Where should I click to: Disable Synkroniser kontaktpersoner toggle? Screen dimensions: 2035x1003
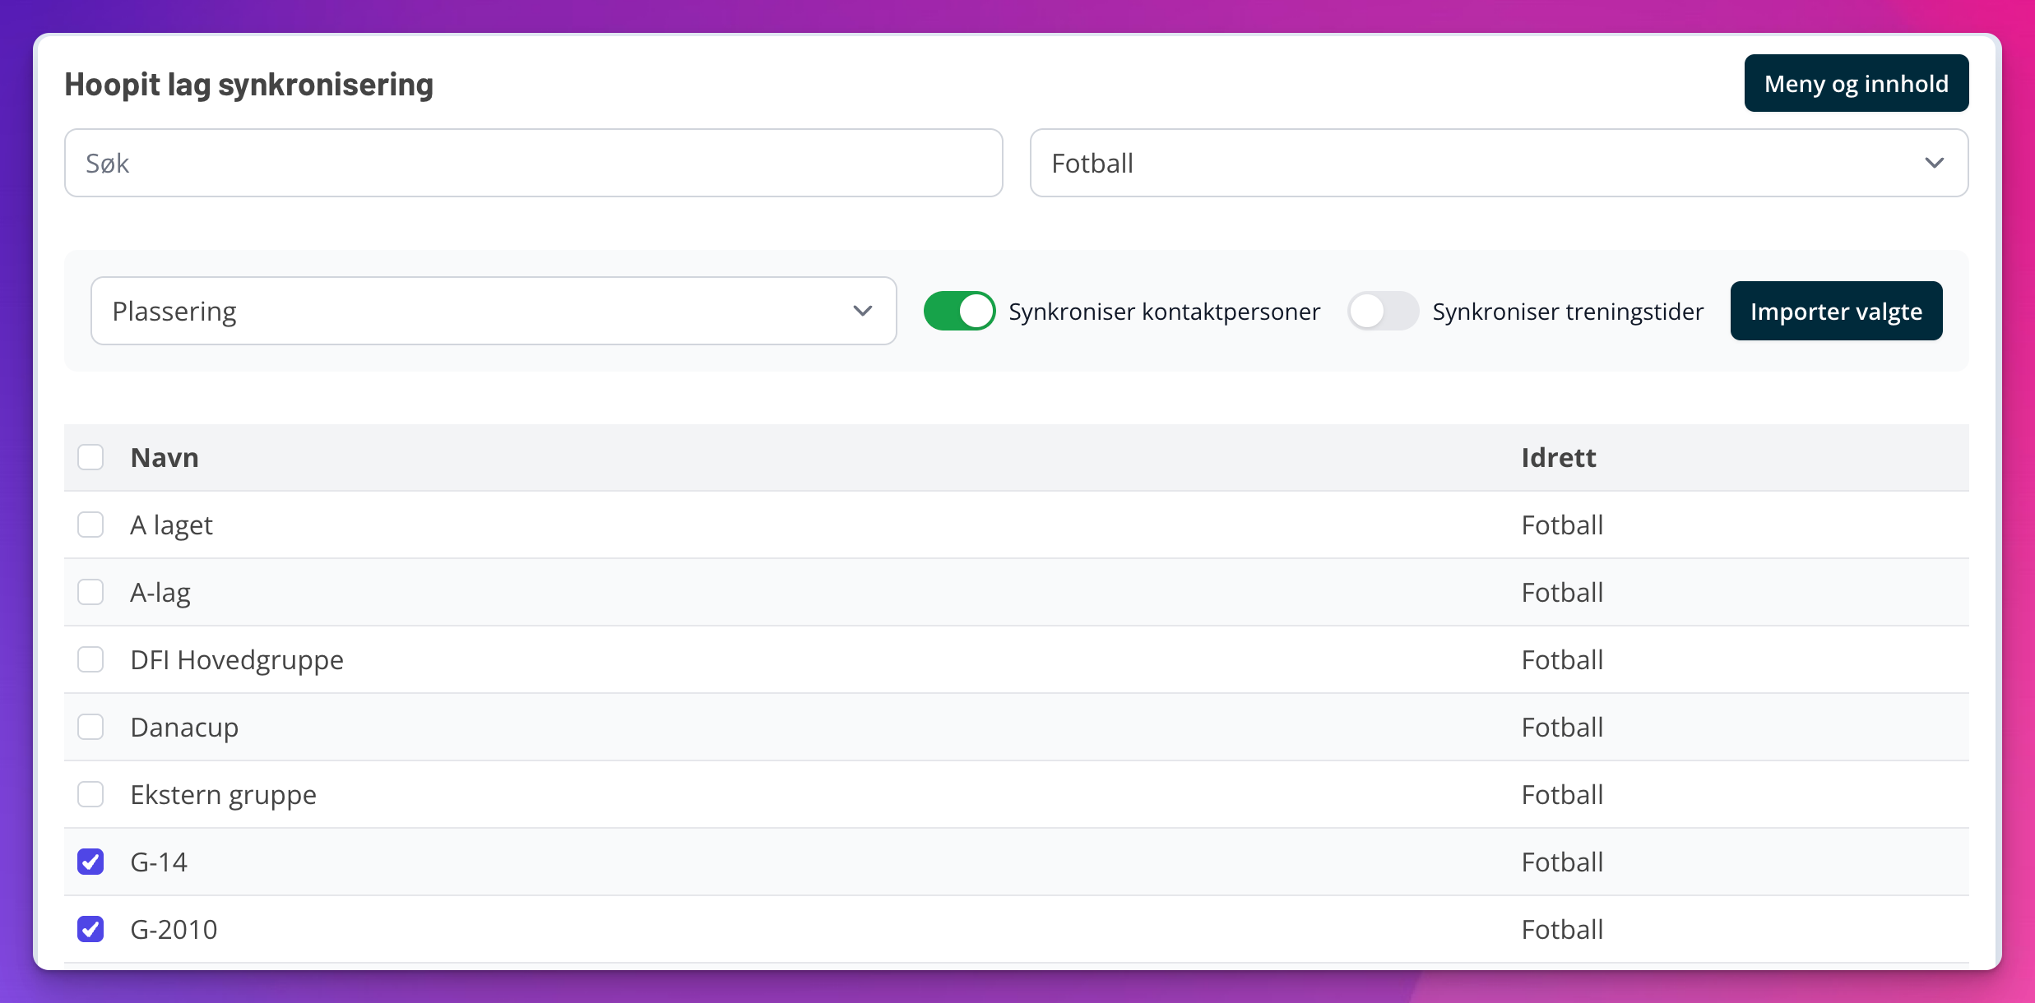pyautogui.click(x=958, y=311)
